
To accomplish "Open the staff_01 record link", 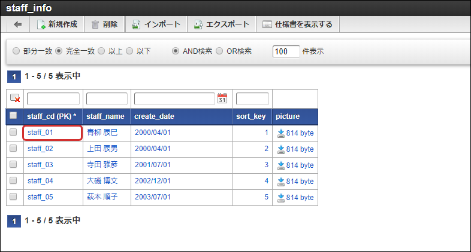I will pos(40,133).
